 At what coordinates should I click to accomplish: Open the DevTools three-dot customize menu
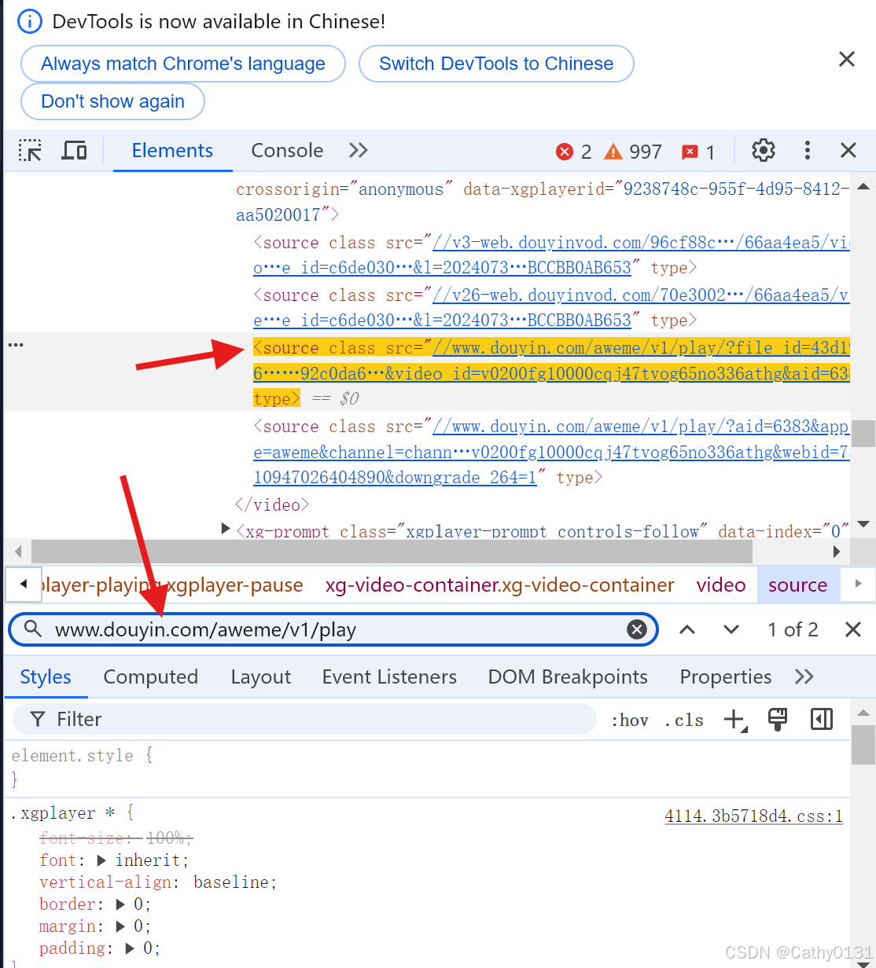pos(807,150)
